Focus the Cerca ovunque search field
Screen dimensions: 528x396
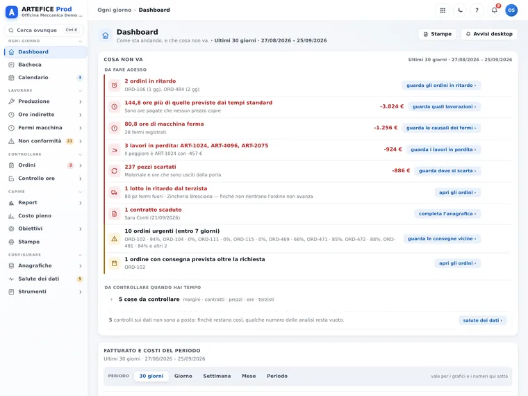click(44, 31)
